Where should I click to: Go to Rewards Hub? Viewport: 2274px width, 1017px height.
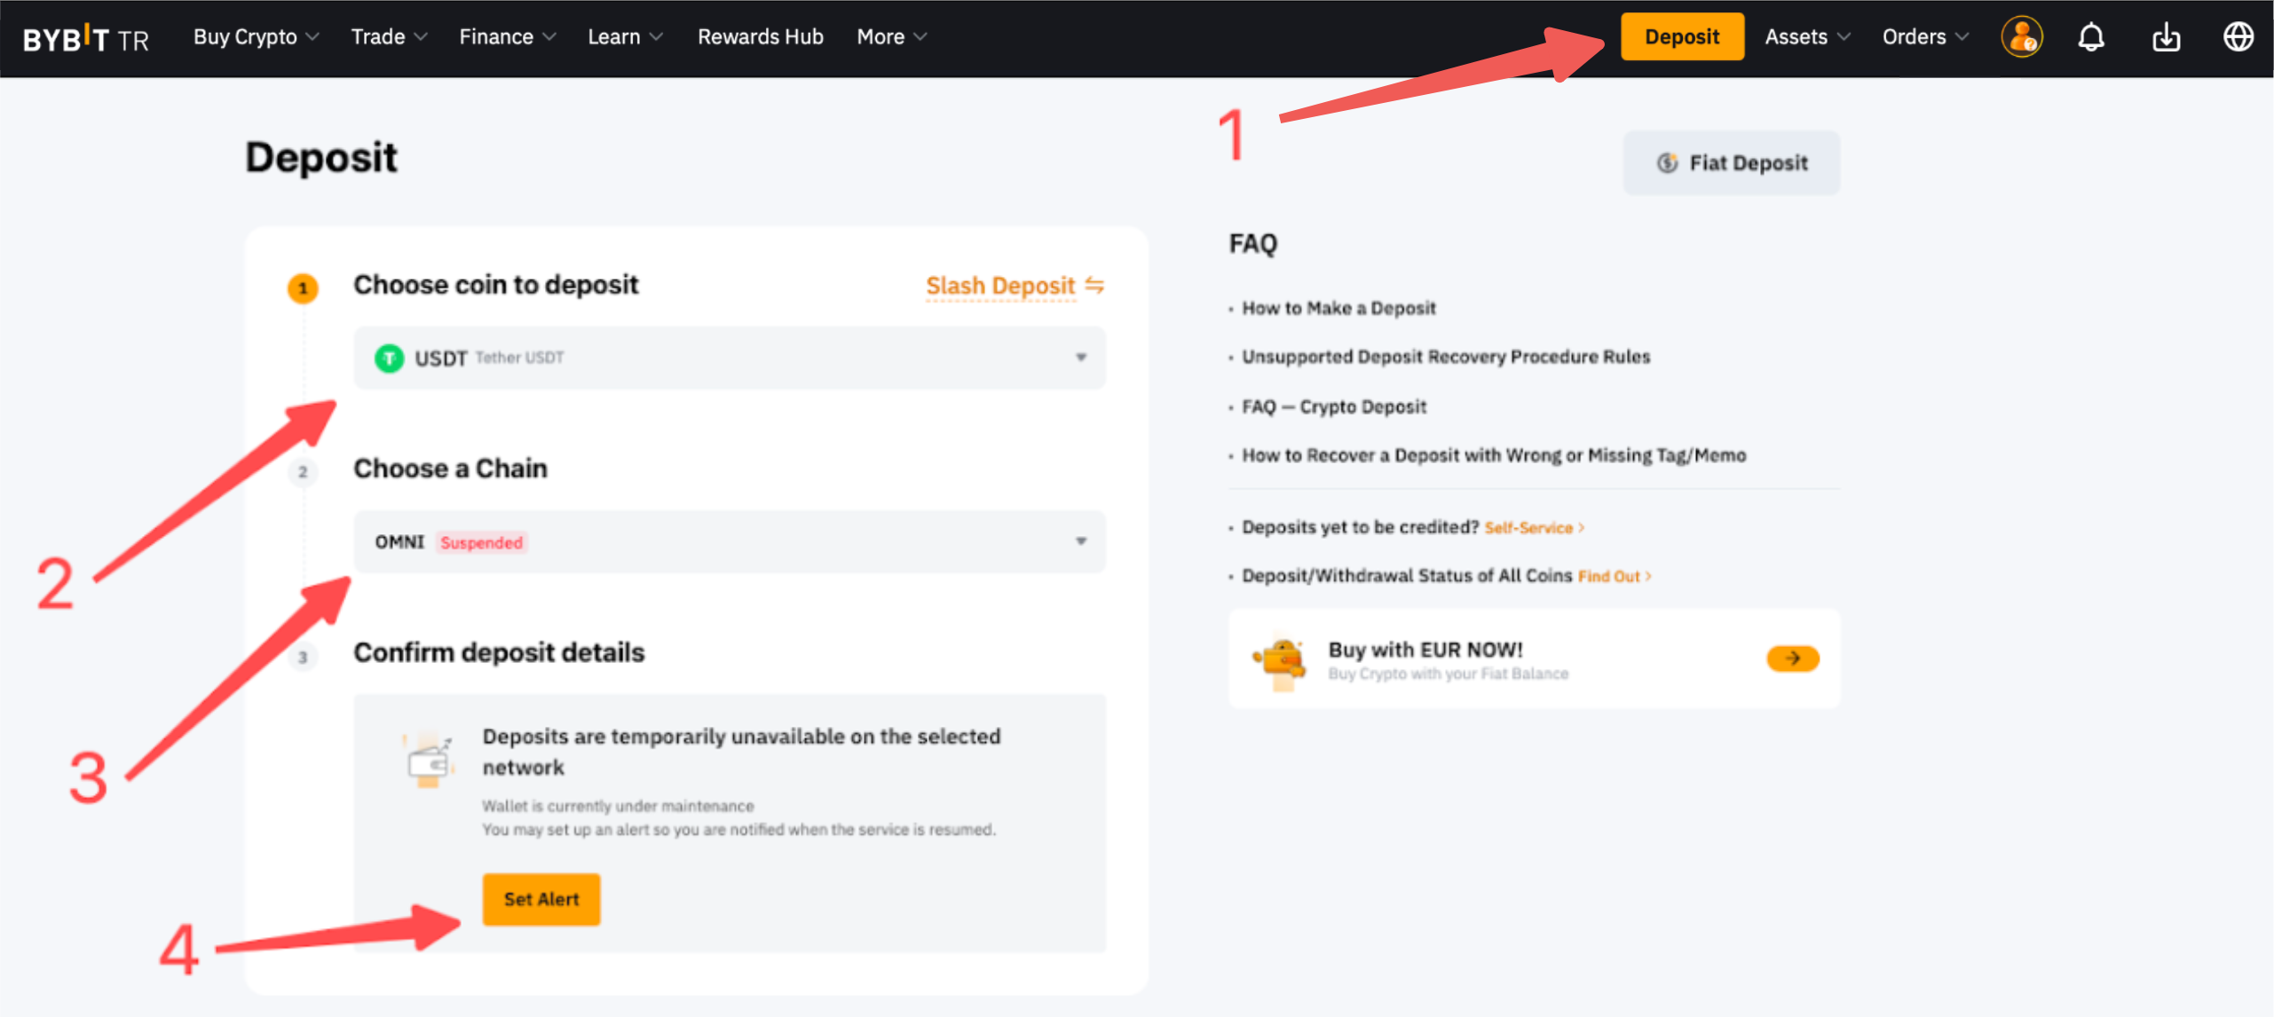click(760, 37)
